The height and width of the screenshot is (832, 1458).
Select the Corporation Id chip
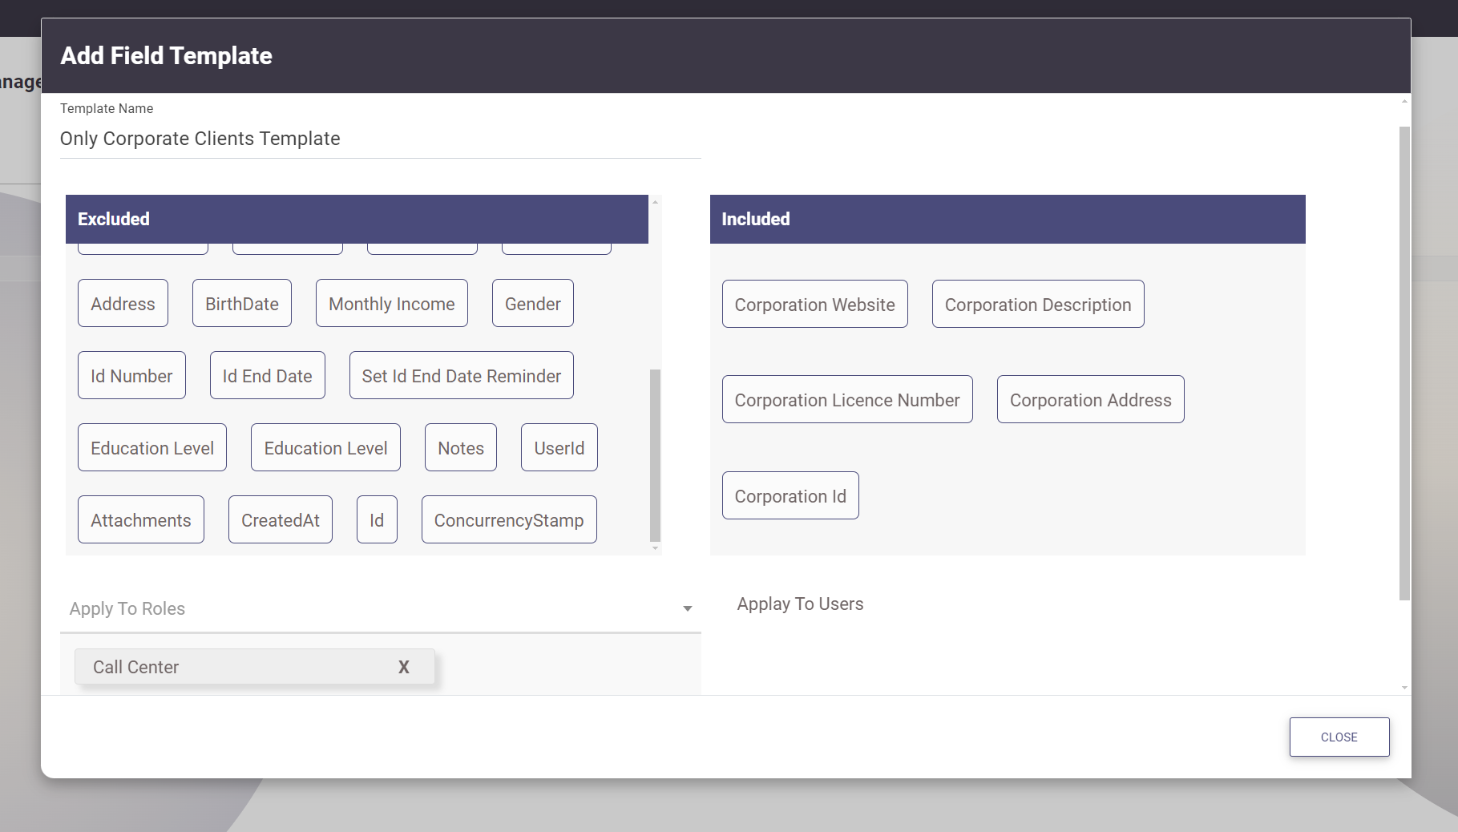(x=790, y=496)
